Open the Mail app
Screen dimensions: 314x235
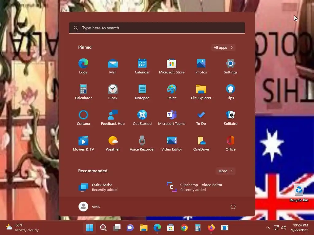[x=113, y=66]
